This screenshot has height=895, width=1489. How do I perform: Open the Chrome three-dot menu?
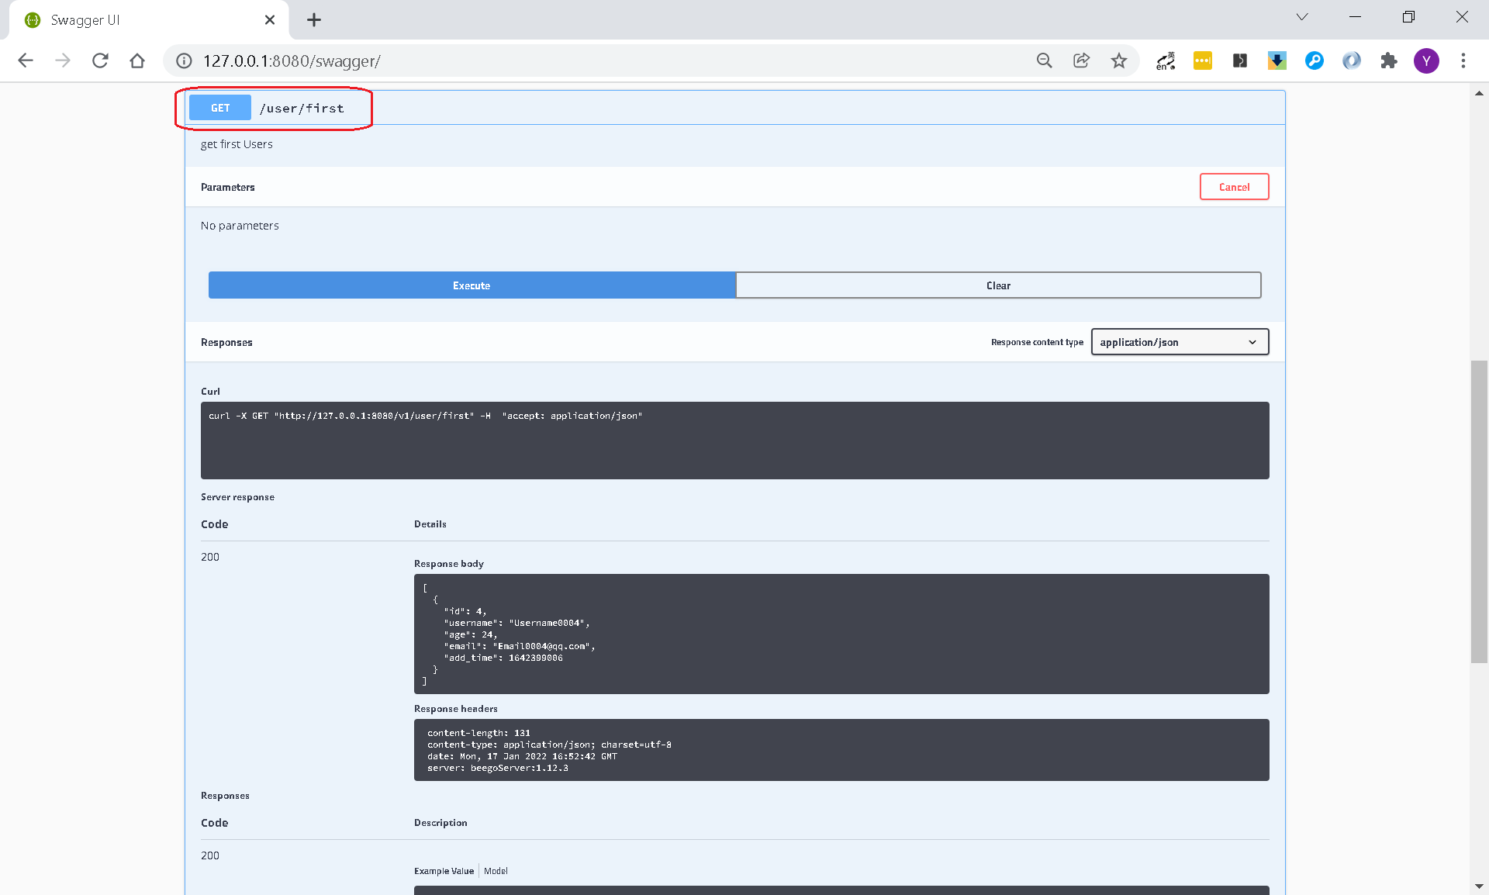tap(1463, 60)
